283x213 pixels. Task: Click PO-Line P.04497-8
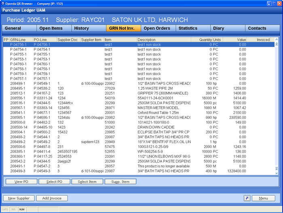42,147
